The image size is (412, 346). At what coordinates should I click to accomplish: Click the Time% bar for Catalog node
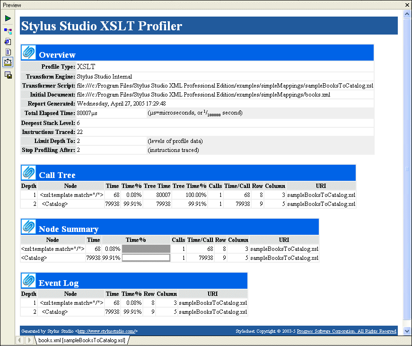[146, 258]
